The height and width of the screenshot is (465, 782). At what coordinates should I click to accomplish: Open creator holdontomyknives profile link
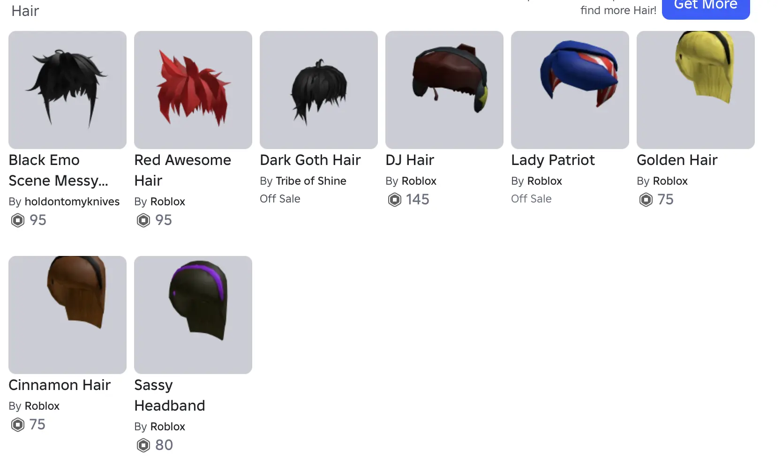coord(72,202)
